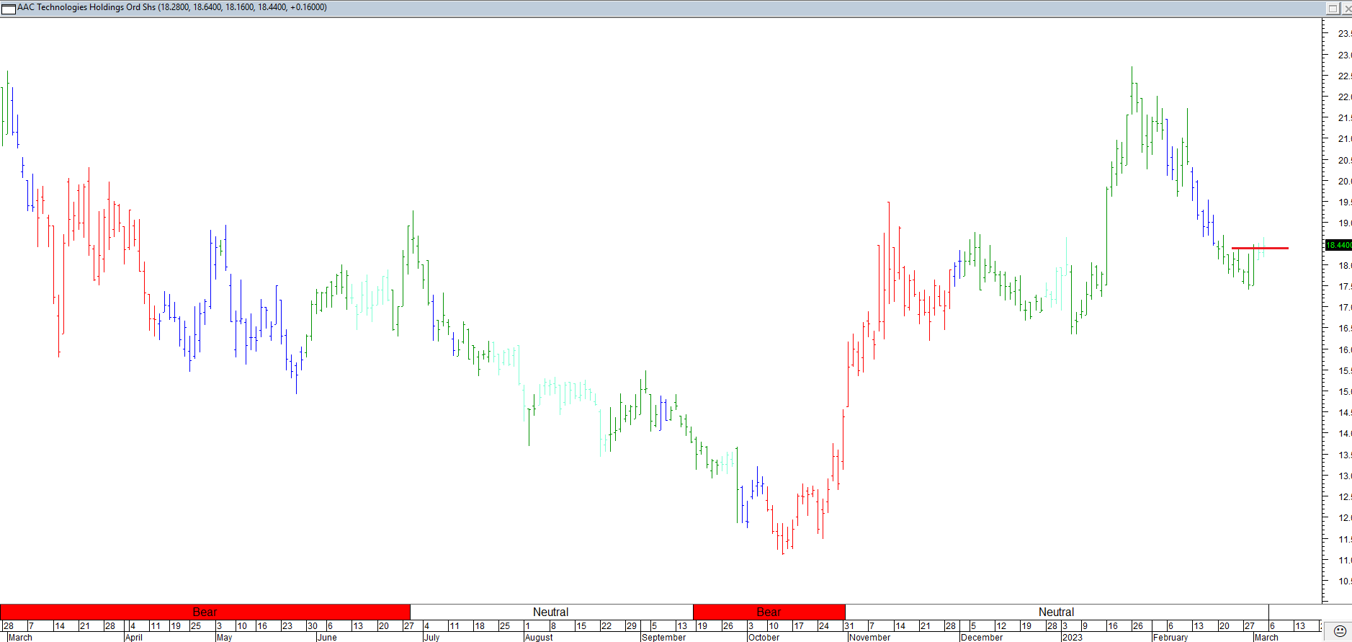1352x642 pixels.
Task: Select the Neutral ribbon segment above December
Action: 1056,612
